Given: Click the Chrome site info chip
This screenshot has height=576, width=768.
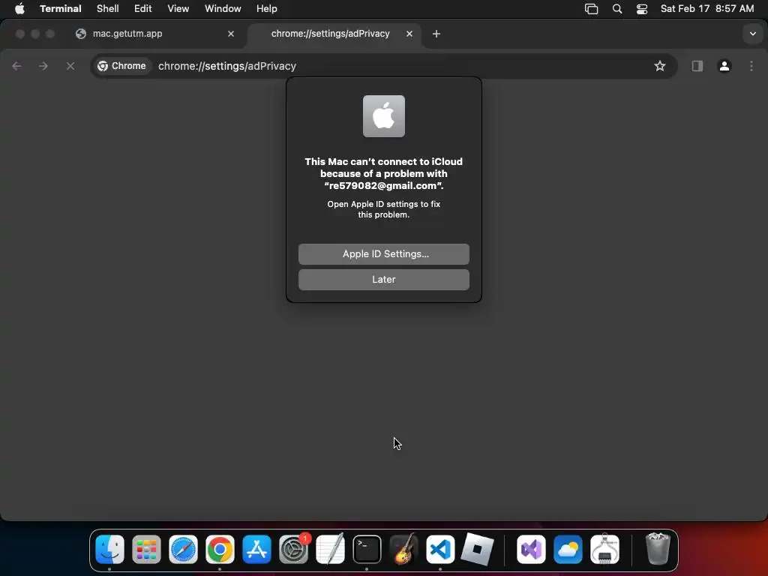Looking at the screenshot, I should click(122, 66).
